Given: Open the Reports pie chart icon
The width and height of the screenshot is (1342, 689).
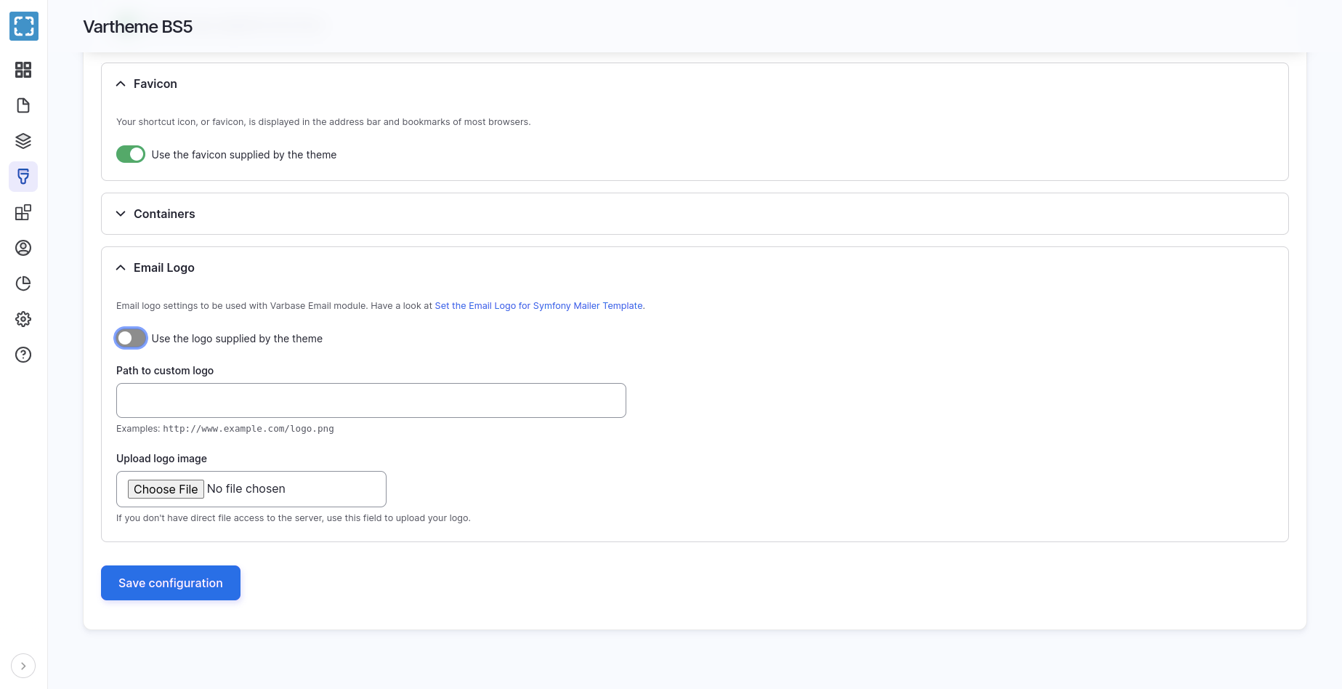Looking at the screenshot, I should pyautogui.click(x=23, y=283).
